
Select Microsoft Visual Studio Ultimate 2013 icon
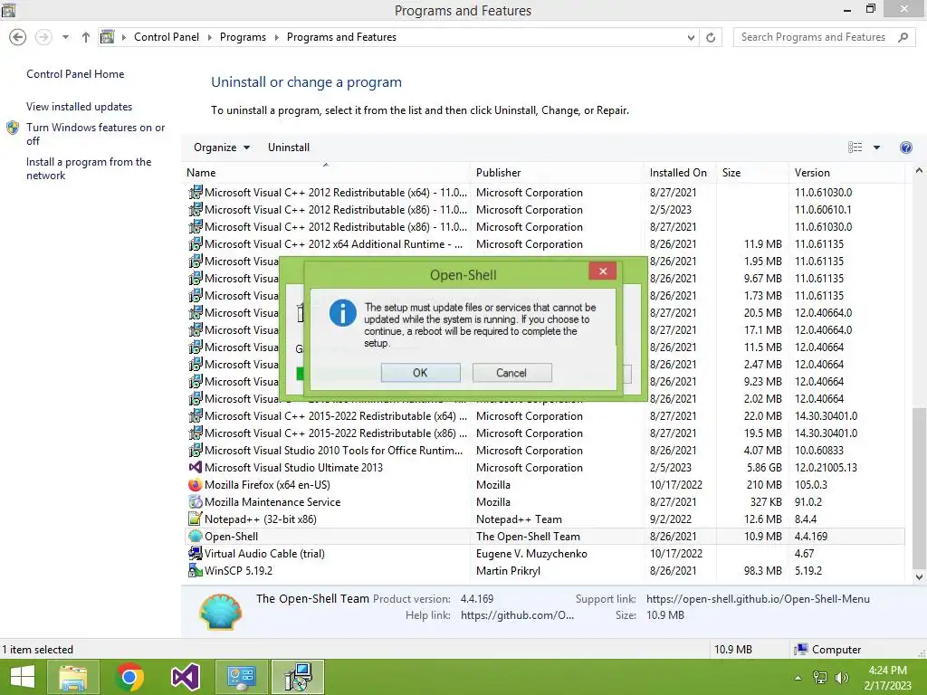click(196, 468)
